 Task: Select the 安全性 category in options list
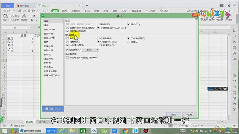[47, 54]
